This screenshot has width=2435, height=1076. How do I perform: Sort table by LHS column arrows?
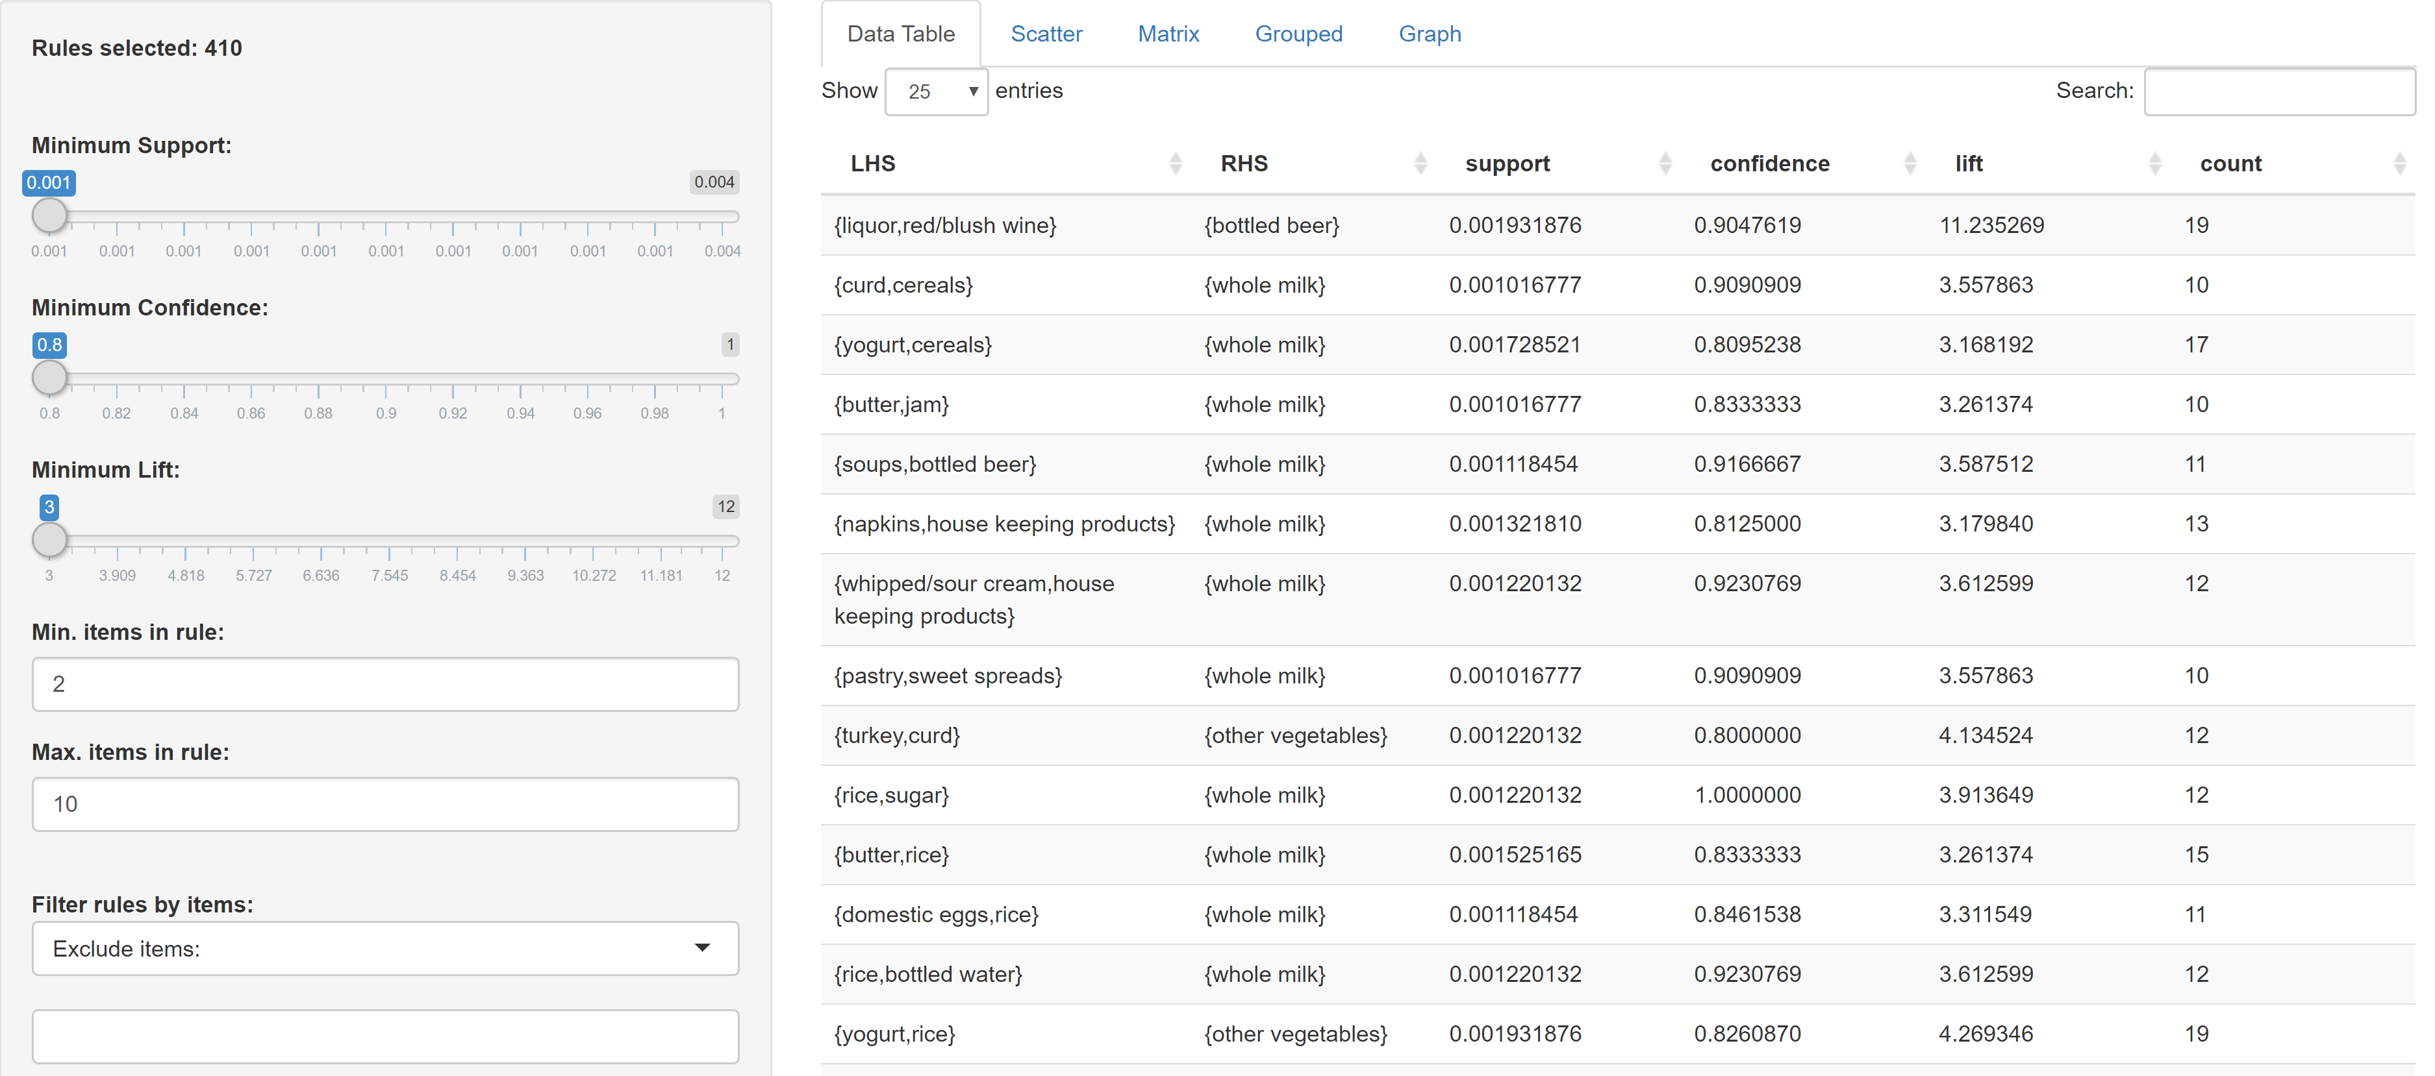(1175, 164)
